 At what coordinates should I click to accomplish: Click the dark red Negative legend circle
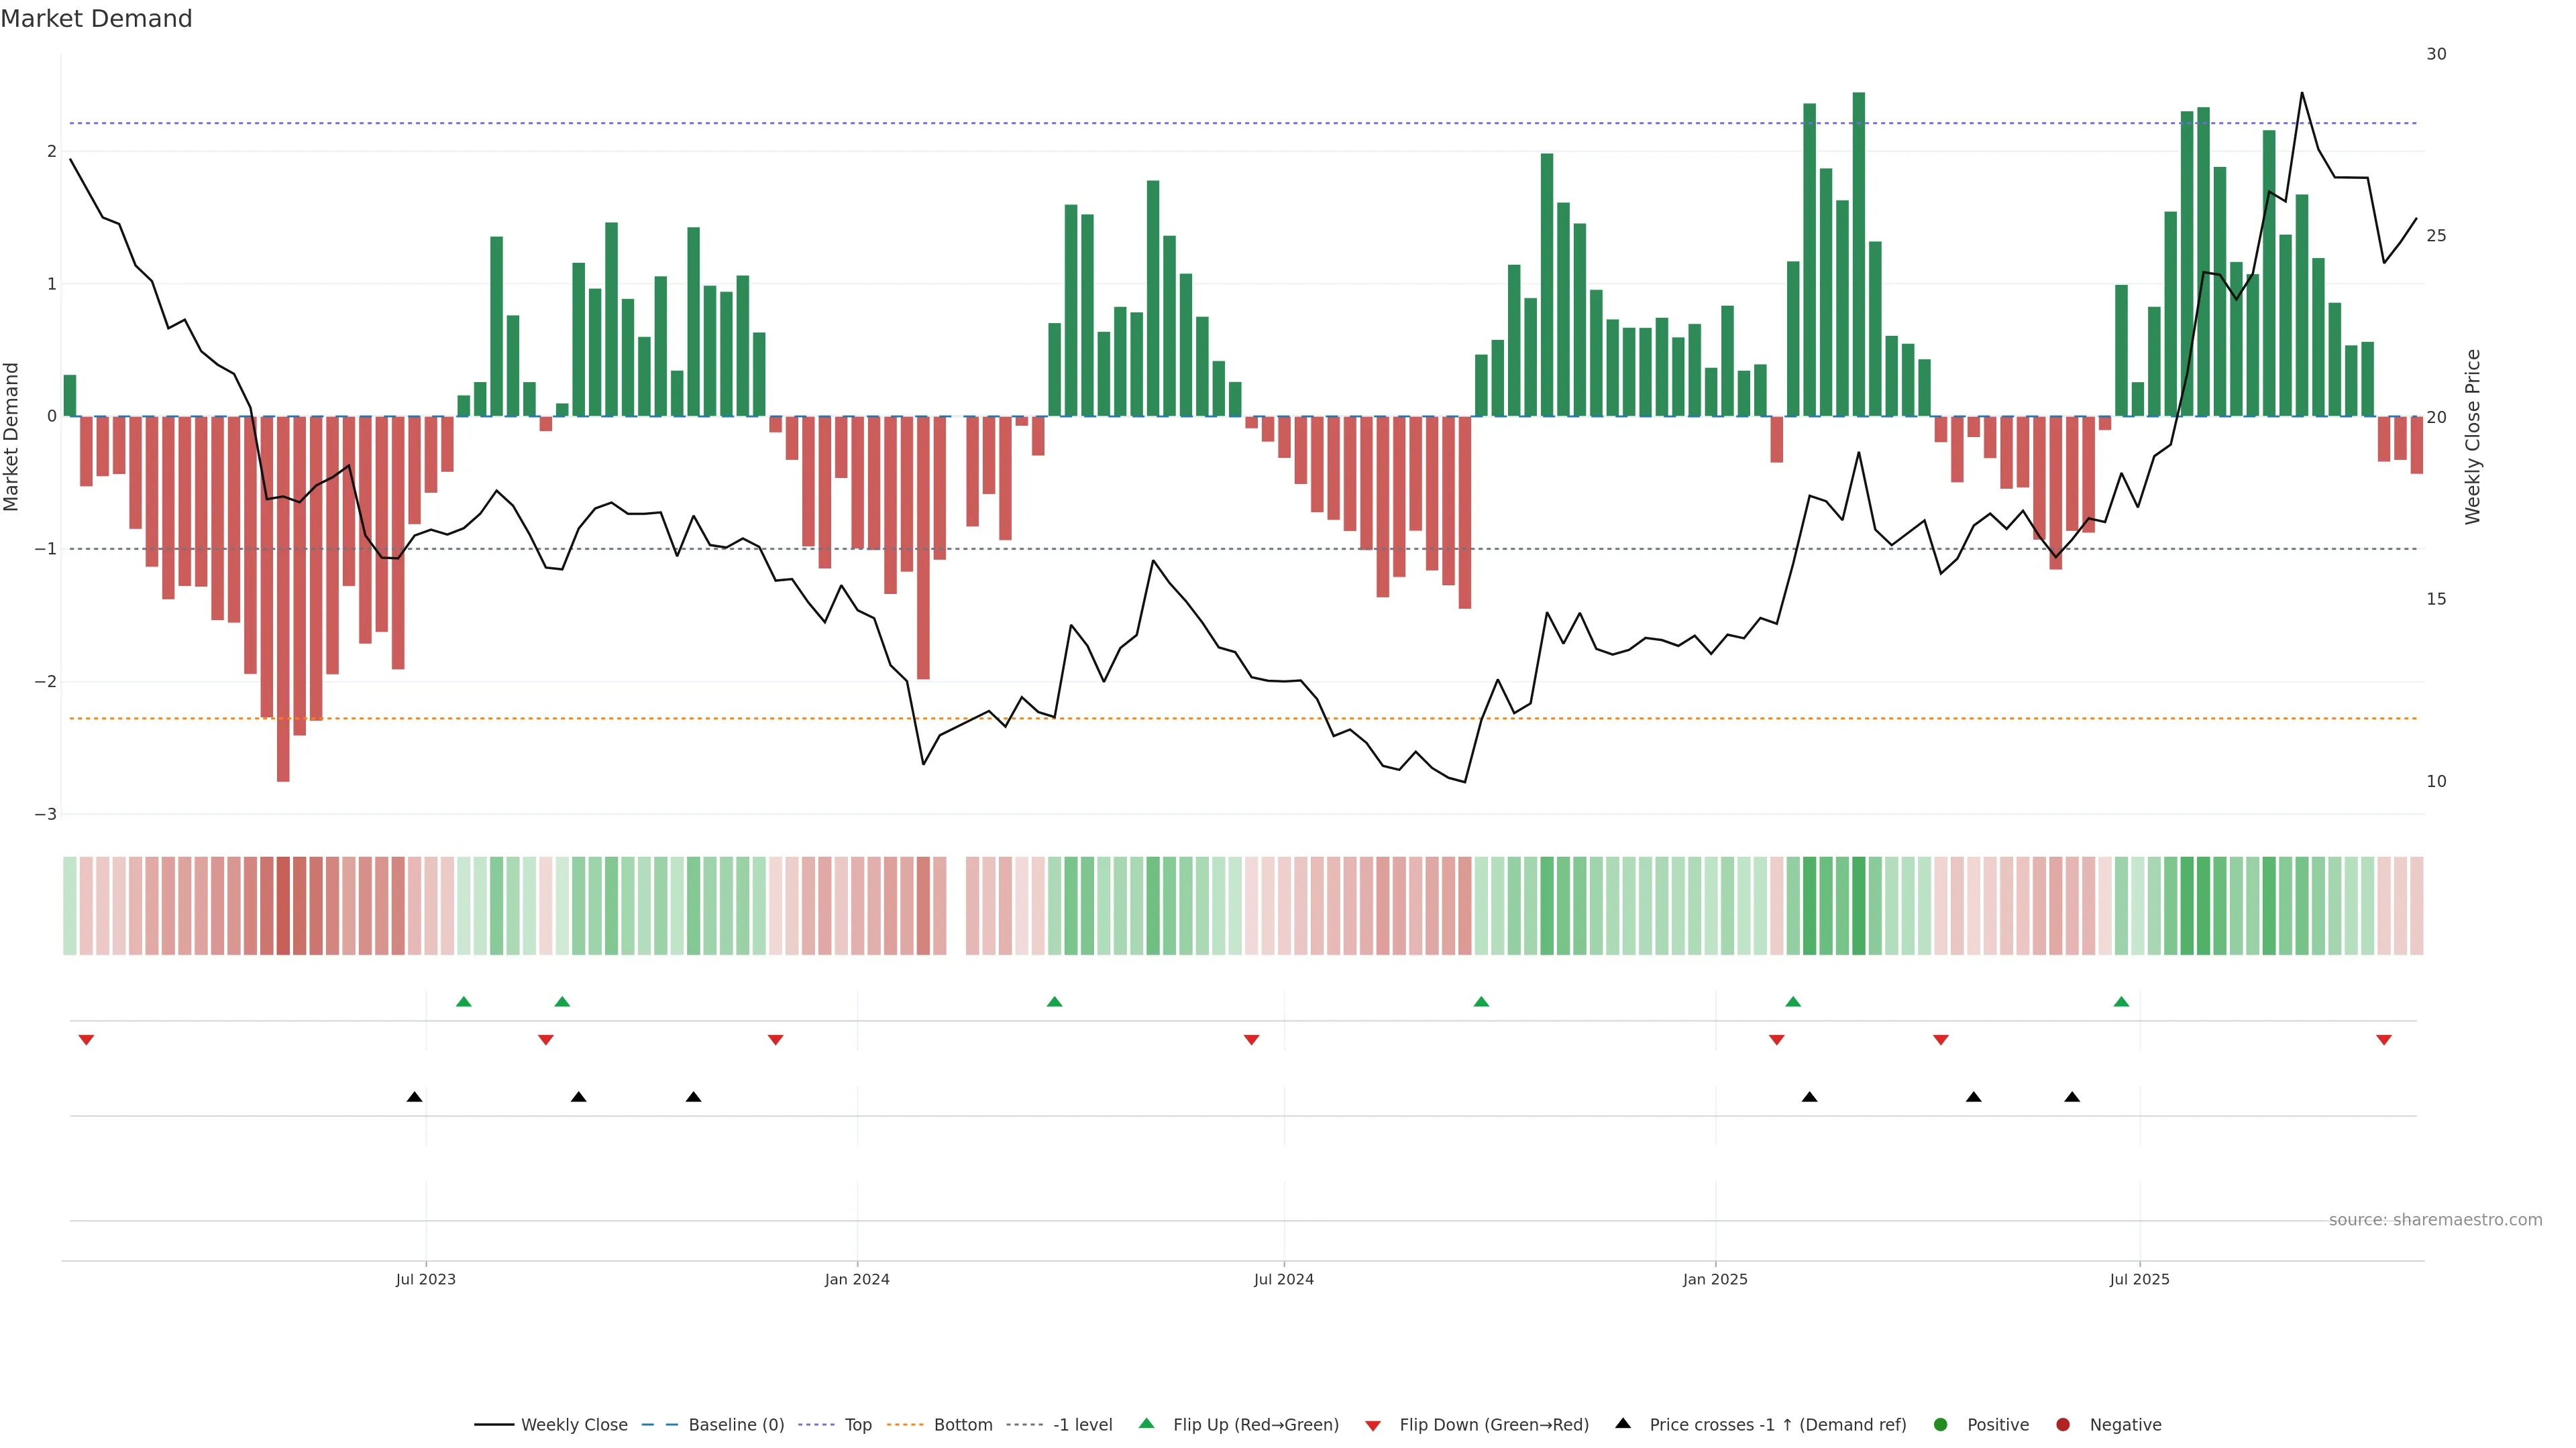click(2062, 1425)
